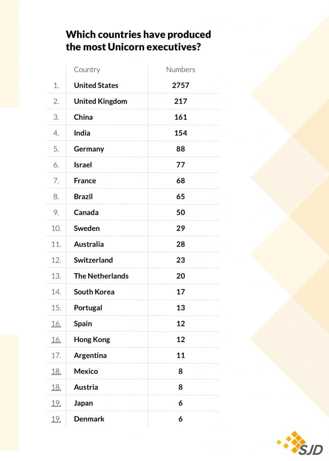Click Canada's number 50

[180, 212]
